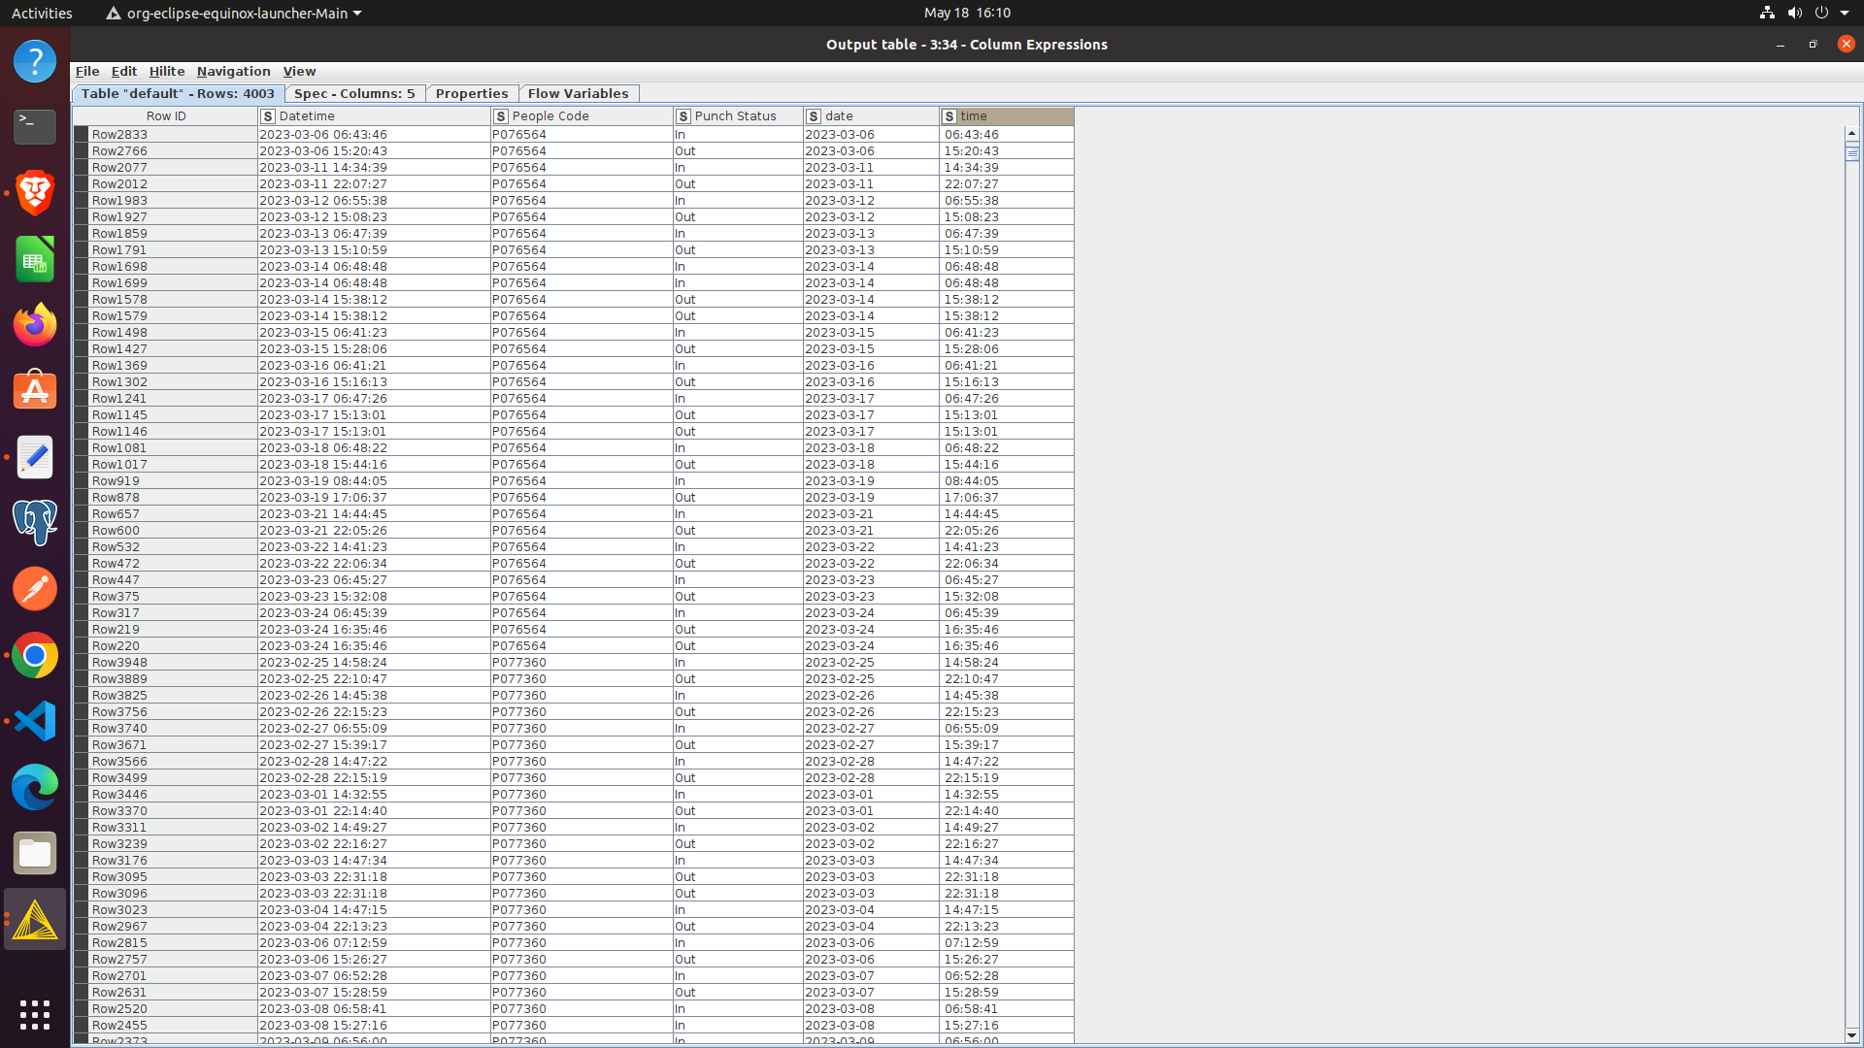The width and height of the screenshot is (1864, 1048).
Task: Click the scrollbar up arrow
Action: [1852, 133]
